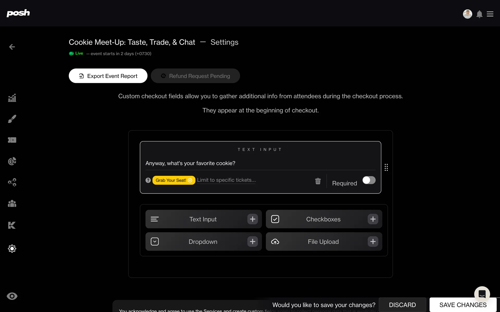Open the paintbrush design sidebar icon

point(12,119)
